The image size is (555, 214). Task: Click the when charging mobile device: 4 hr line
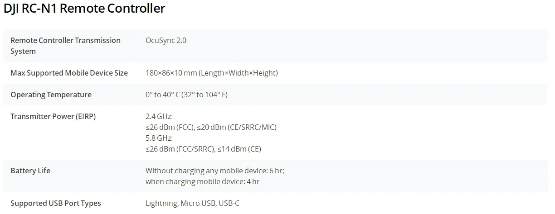pos(203,181)
